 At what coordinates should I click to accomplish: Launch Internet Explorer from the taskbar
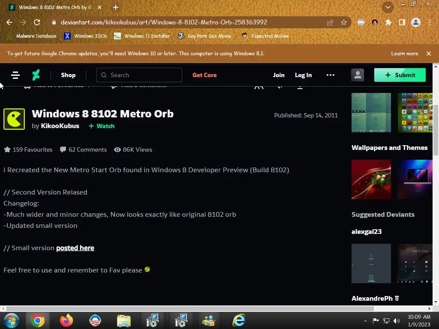[239, 320]
